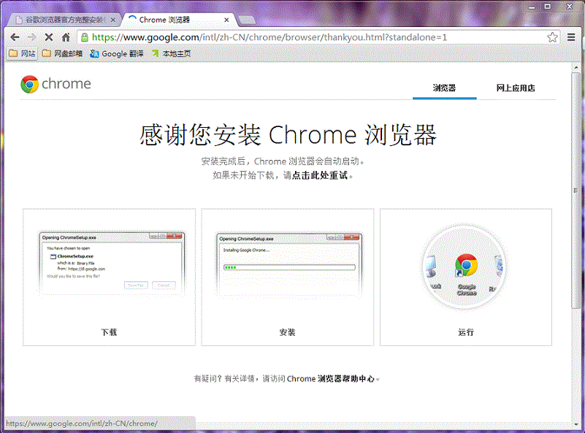Screen dimensions: 585x433
Task: Open the Chrome hamburger menu
Action: click(571, 37)
